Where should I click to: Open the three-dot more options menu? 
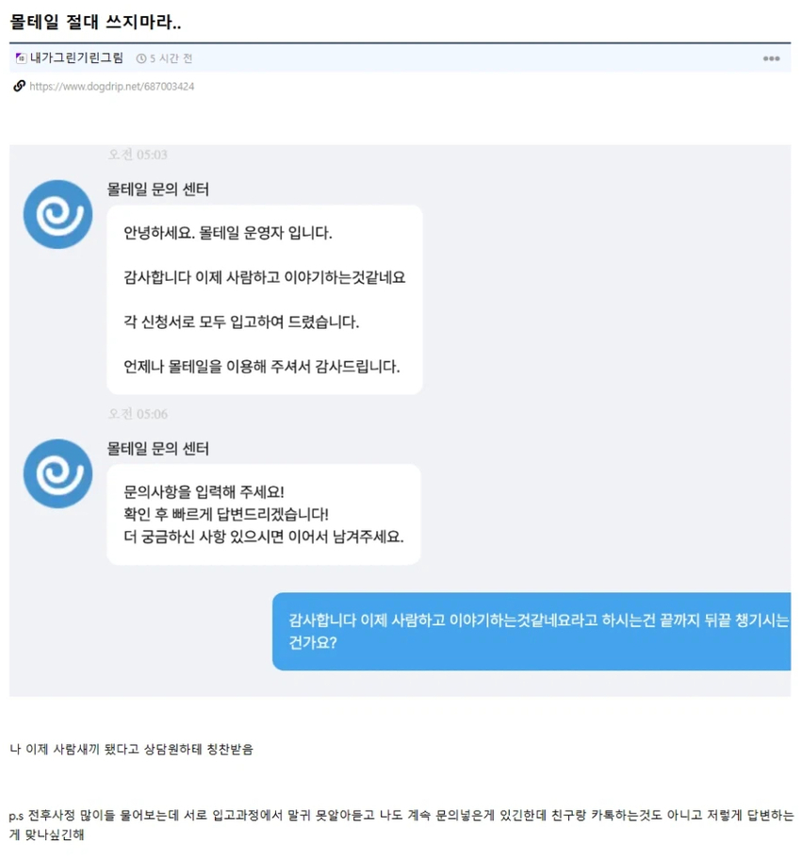click(x=771, y=58)
